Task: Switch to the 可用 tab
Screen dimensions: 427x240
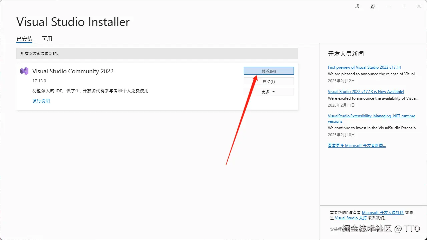Action: coord(47,38)
